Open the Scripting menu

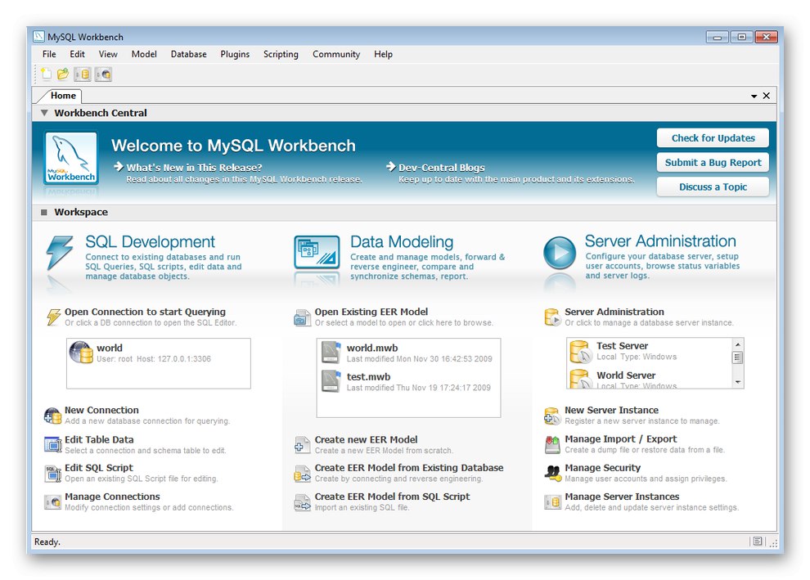[281, 54]
